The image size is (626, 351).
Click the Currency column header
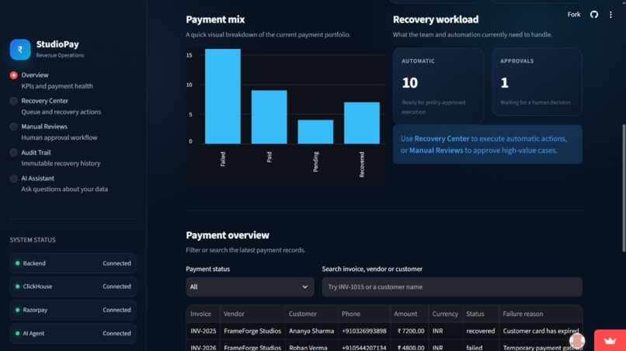click(x=445, y=314)
